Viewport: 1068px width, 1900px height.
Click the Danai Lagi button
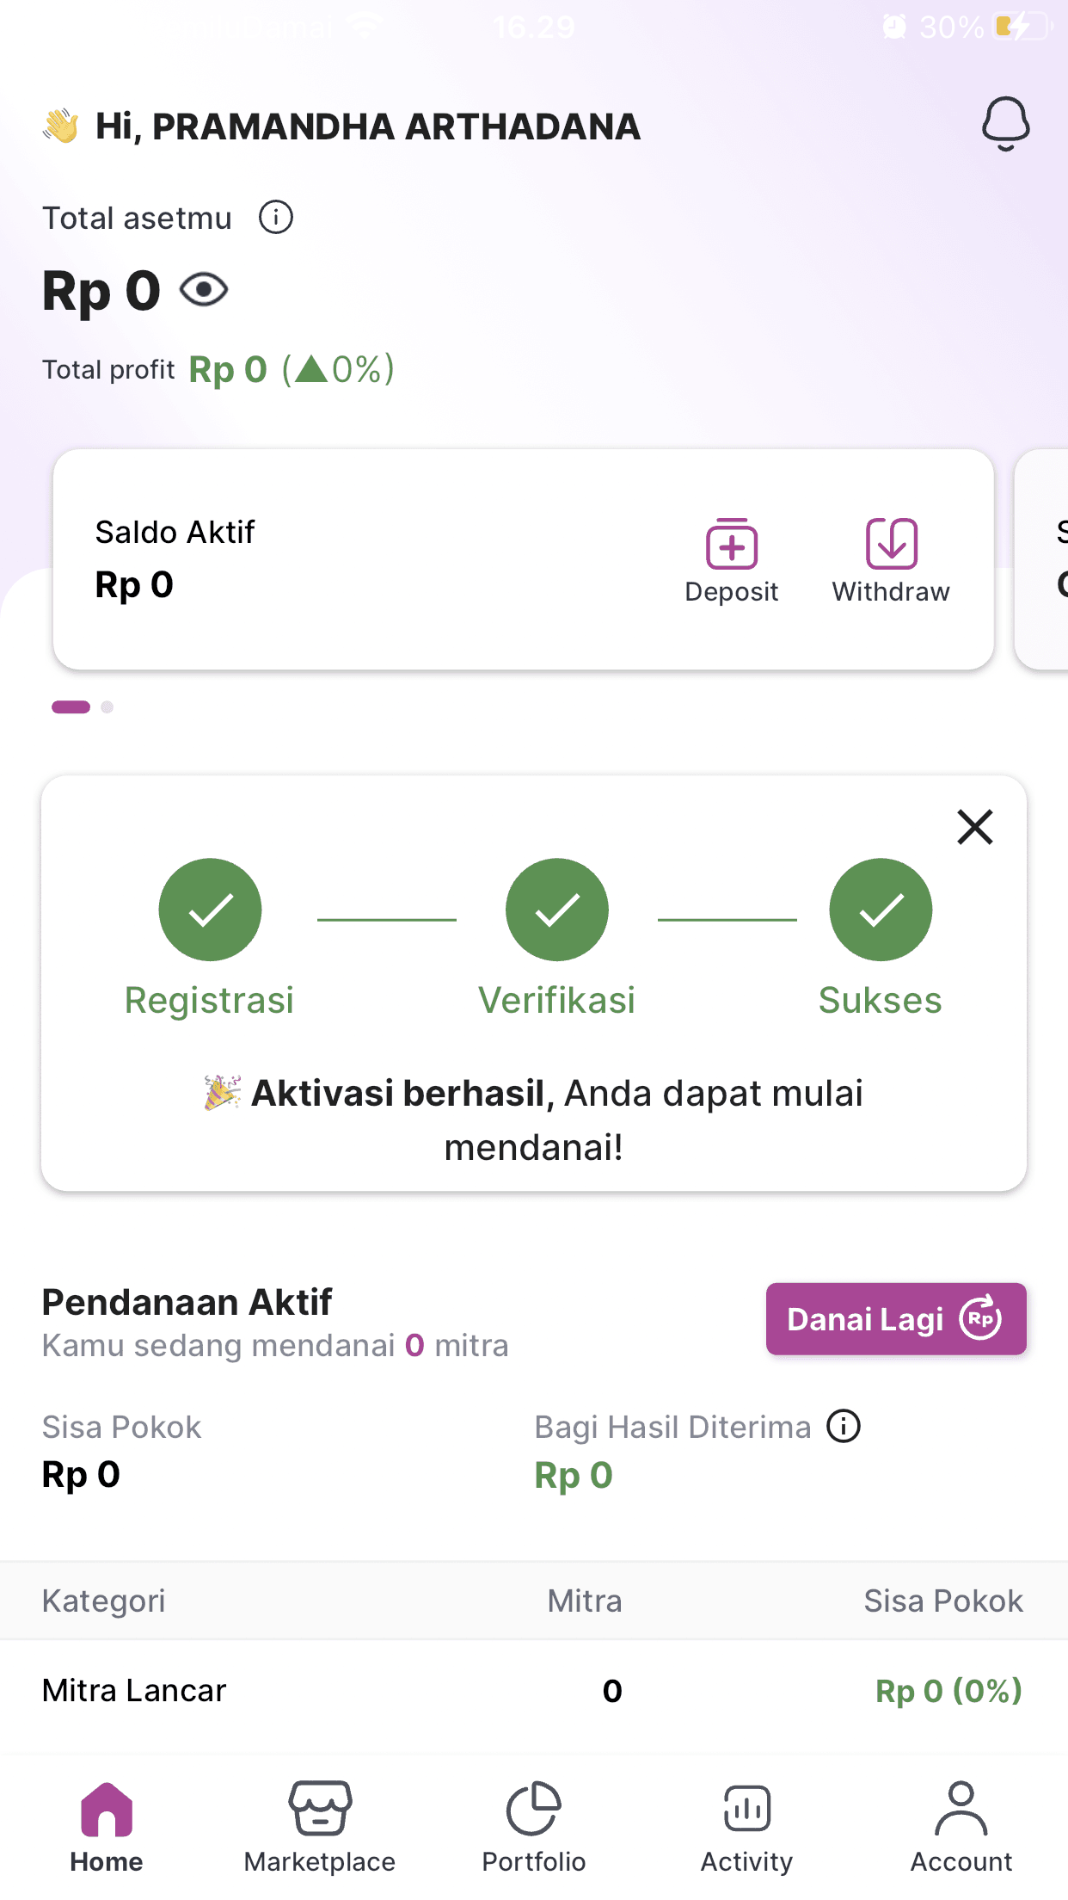896,1319
